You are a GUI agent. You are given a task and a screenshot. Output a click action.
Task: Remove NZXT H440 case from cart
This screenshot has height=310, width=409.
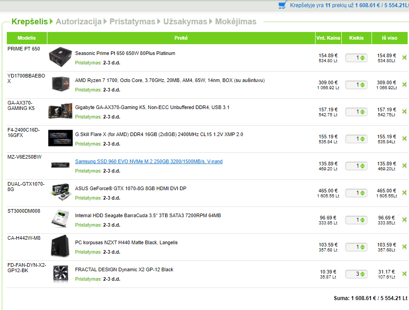coord(404,247)
